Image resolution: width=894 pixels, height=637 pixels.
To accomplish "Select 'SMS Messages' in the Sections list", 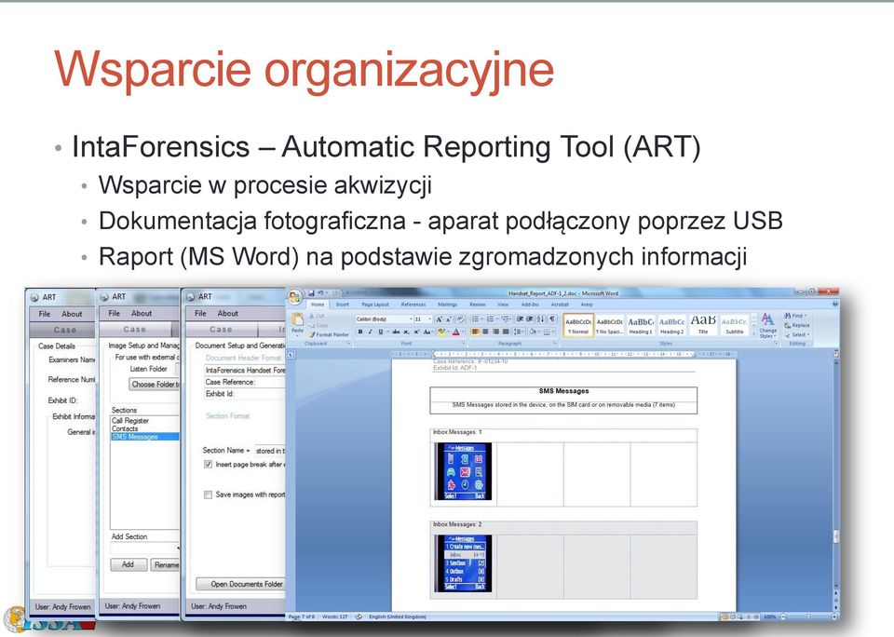I will [x=145, y=437].
